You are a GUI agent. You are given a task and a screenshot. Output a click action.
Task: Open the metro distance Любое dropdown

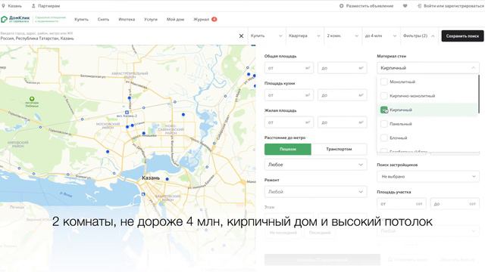[315, 165]
